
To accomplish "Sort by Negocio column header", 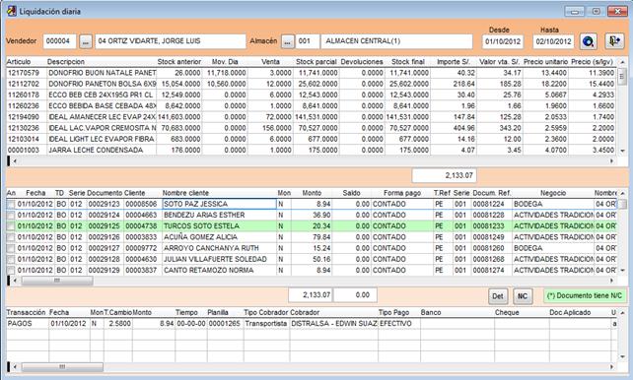I will coord(553,193).
